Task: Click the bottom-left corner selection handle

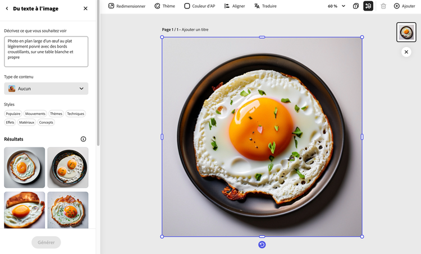Action: [x=162, y=237]
